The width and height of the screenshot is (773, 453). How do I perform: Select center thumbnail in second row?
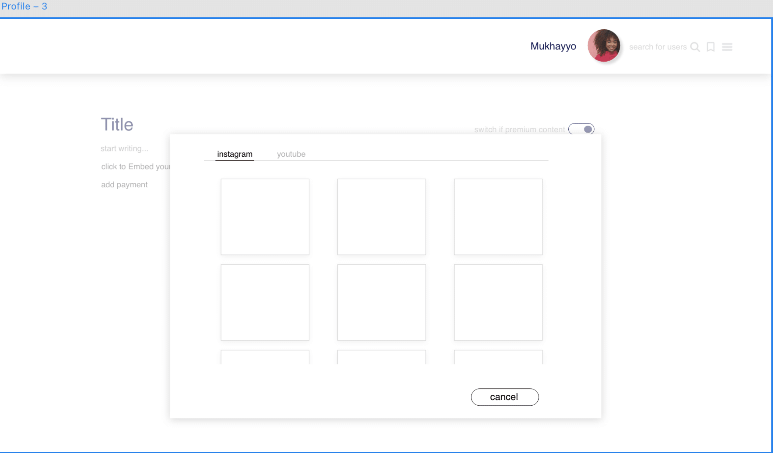382,302
